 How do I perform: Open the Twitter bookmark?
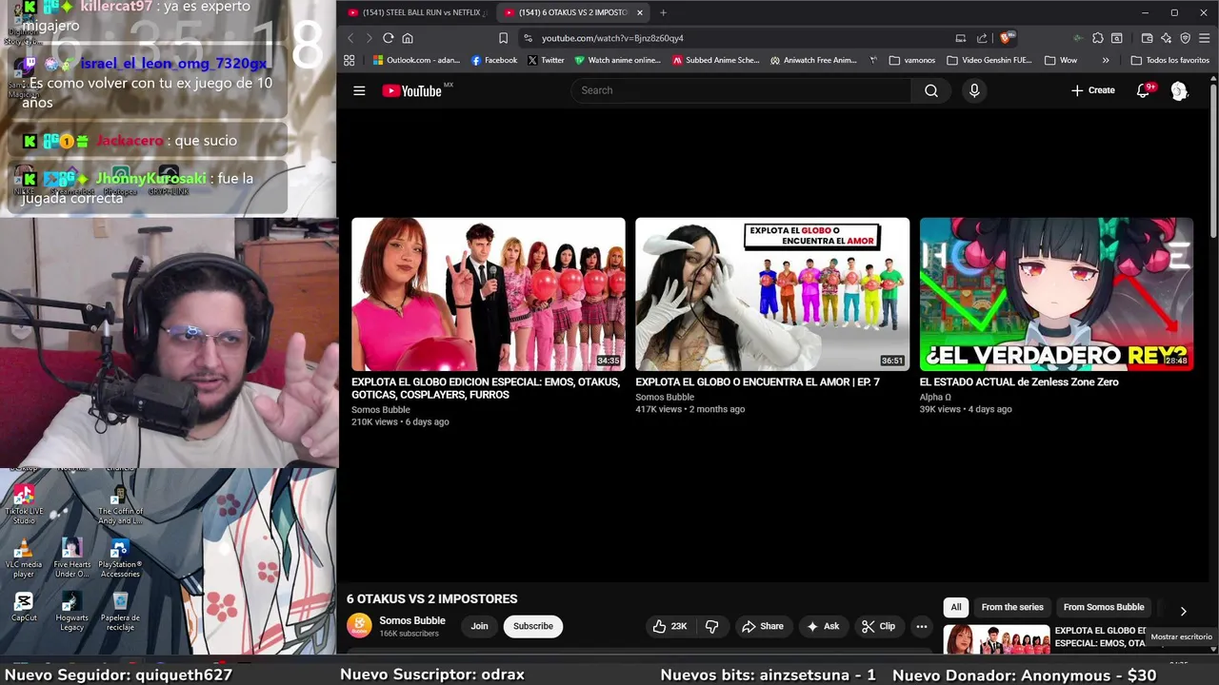(546, 60)
